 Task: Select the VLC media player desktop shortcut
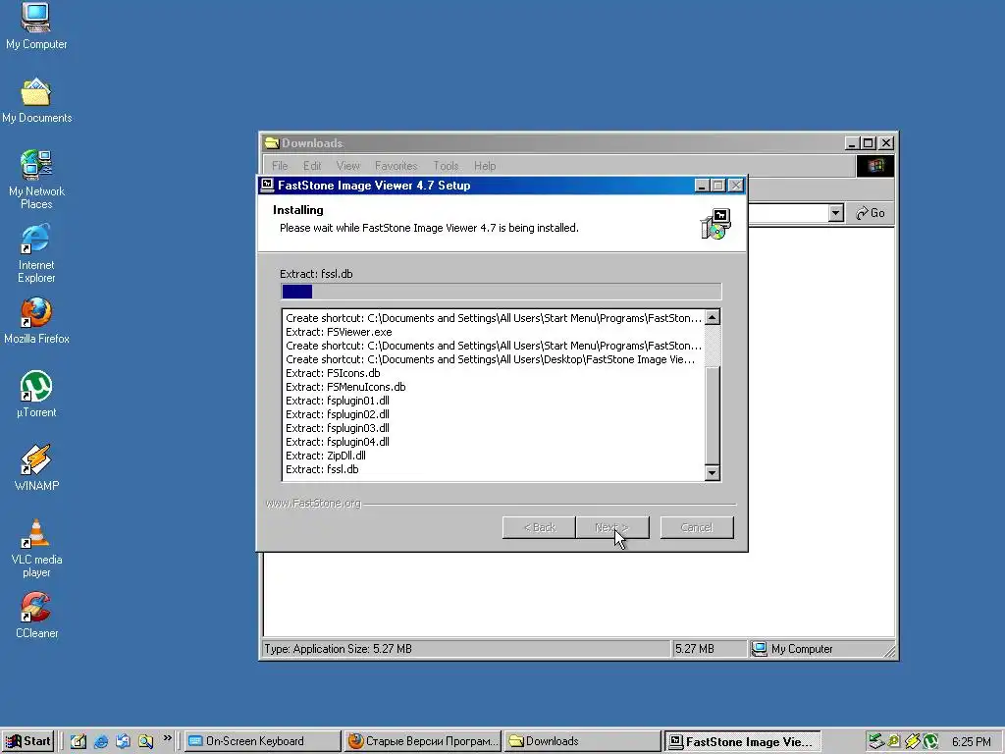[x=36, y=548]
